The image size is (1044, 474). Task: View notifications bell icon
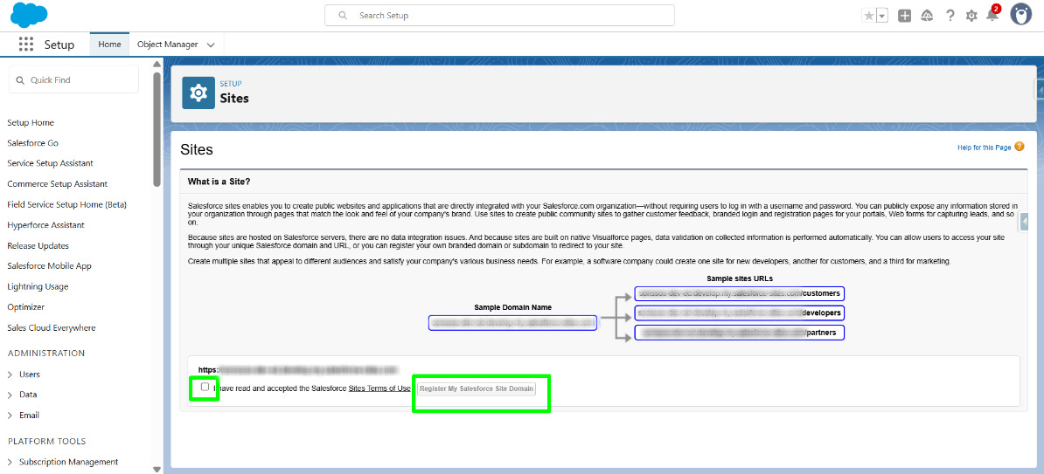(x=992, y=16)
